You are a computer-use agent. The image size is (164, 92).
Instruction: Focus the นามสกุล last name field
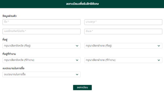click(123, 22)
